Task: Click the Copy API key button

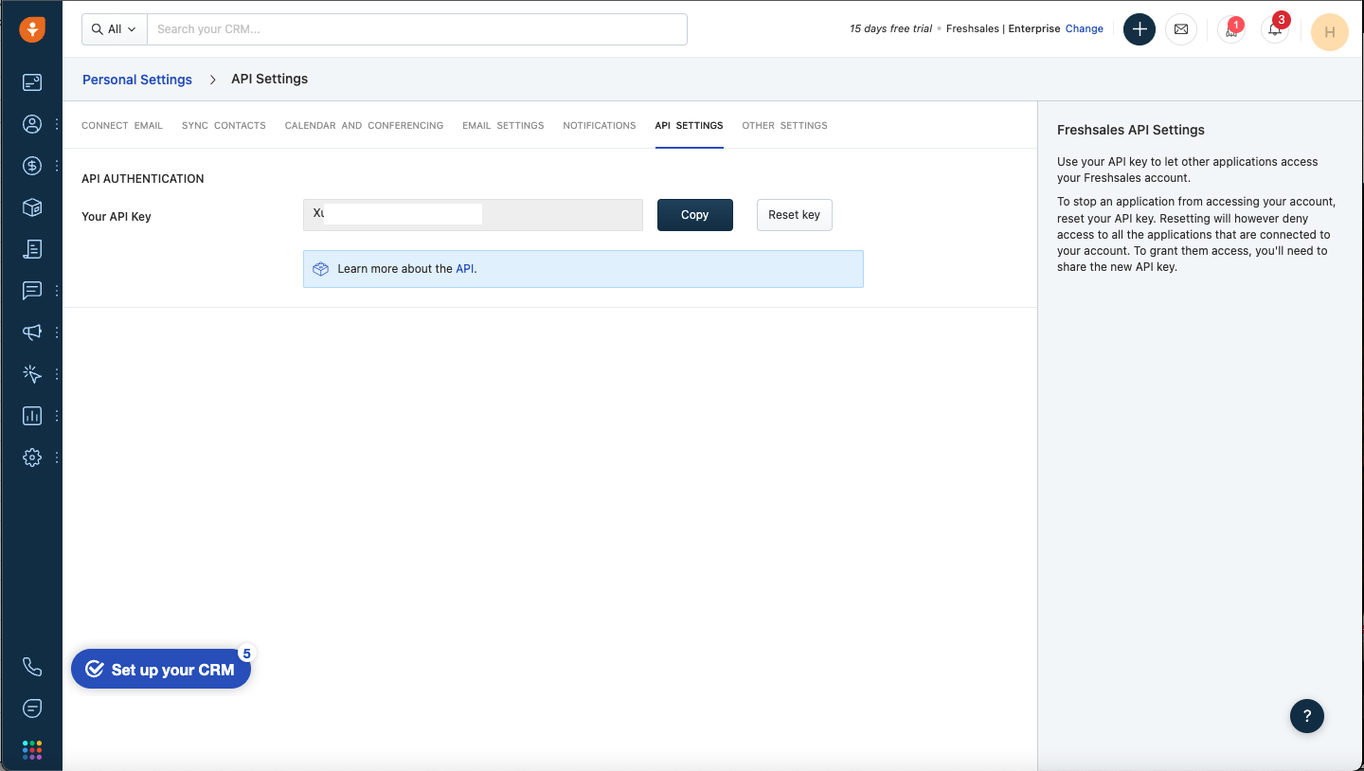Action: [x=695, y=215]
